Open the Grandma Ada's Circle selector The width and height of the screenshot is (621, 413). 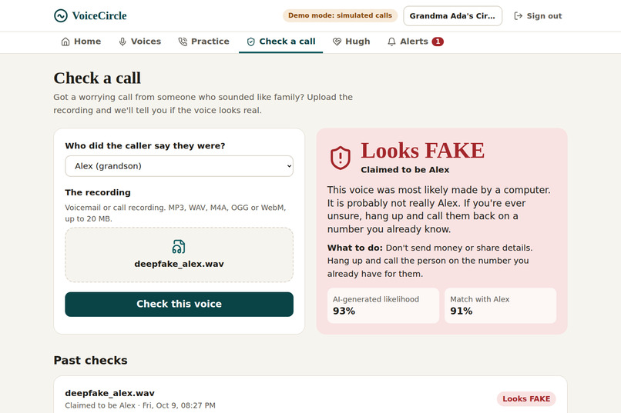[453, 16]
